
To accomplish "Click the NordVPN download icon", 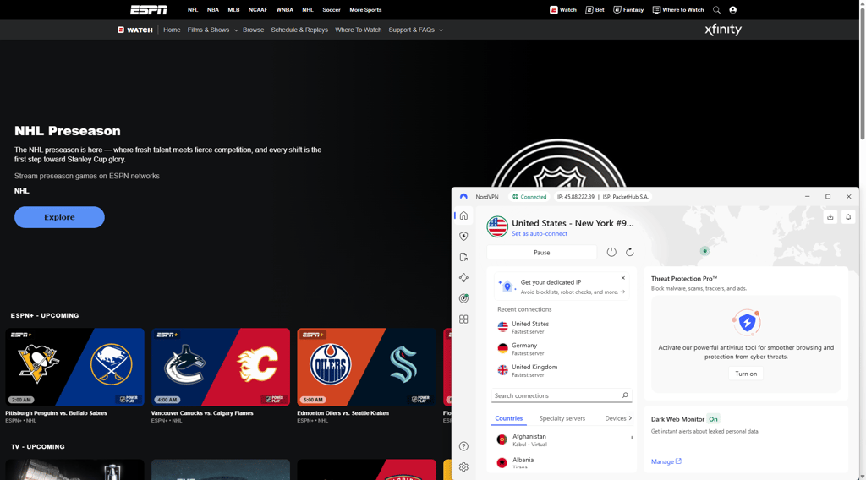I will pyautogui.click(x=830, y=217).
